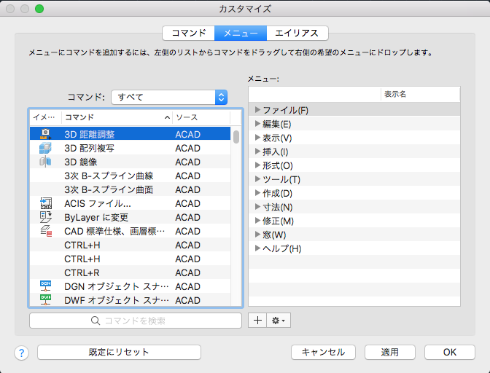Click the 3D 距離調整 command icon
The image size is (490, 373).
point(45,134)
